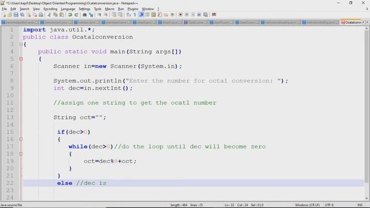Open the Search menu

coord(24,9)
